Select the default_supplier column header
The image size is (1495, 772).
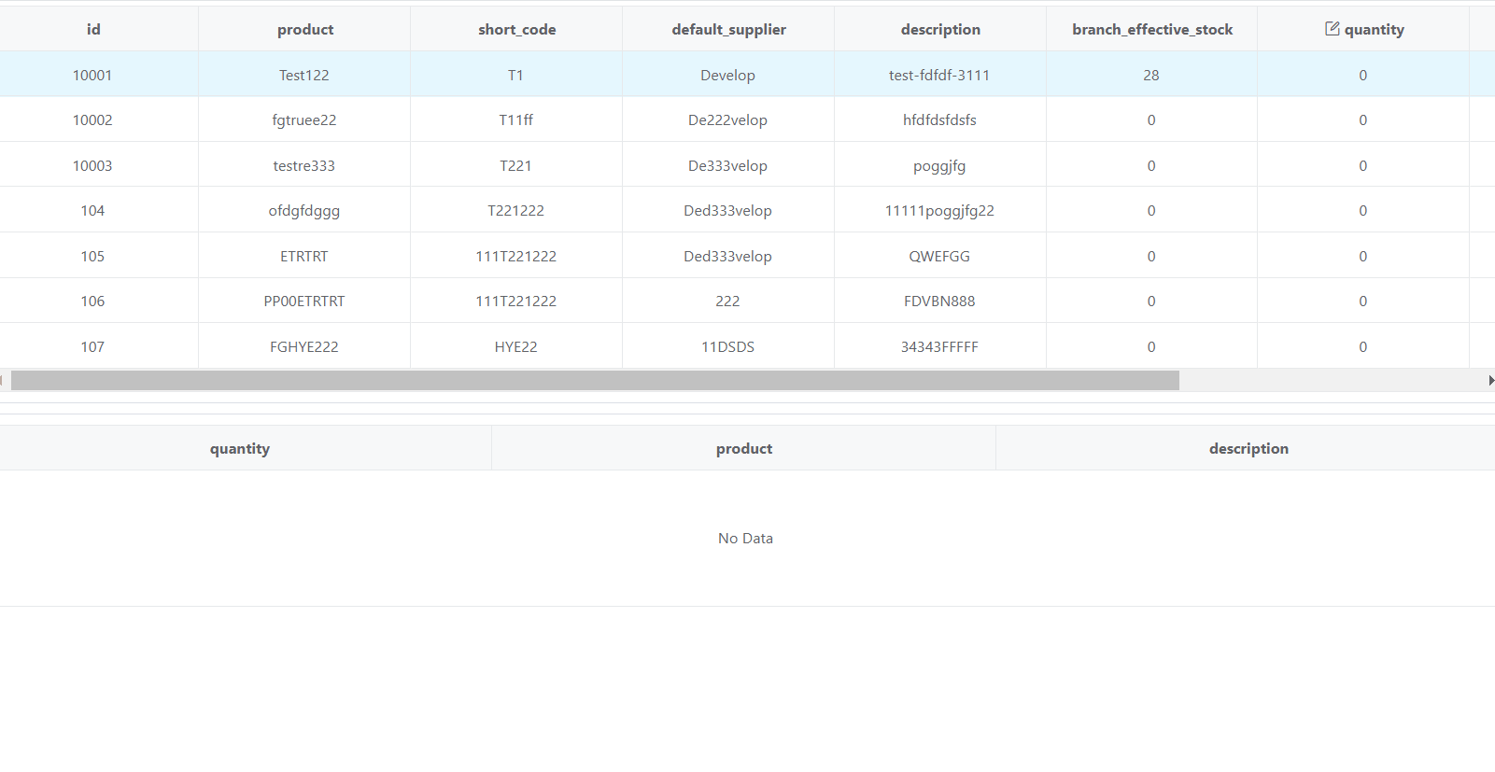[x=728, y=29]
